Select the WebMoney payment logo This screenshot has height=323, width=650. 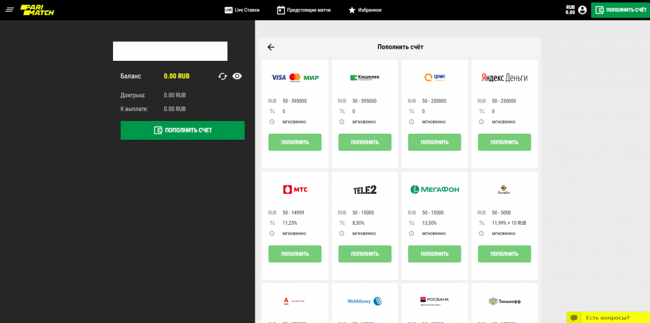pos(365,301)
